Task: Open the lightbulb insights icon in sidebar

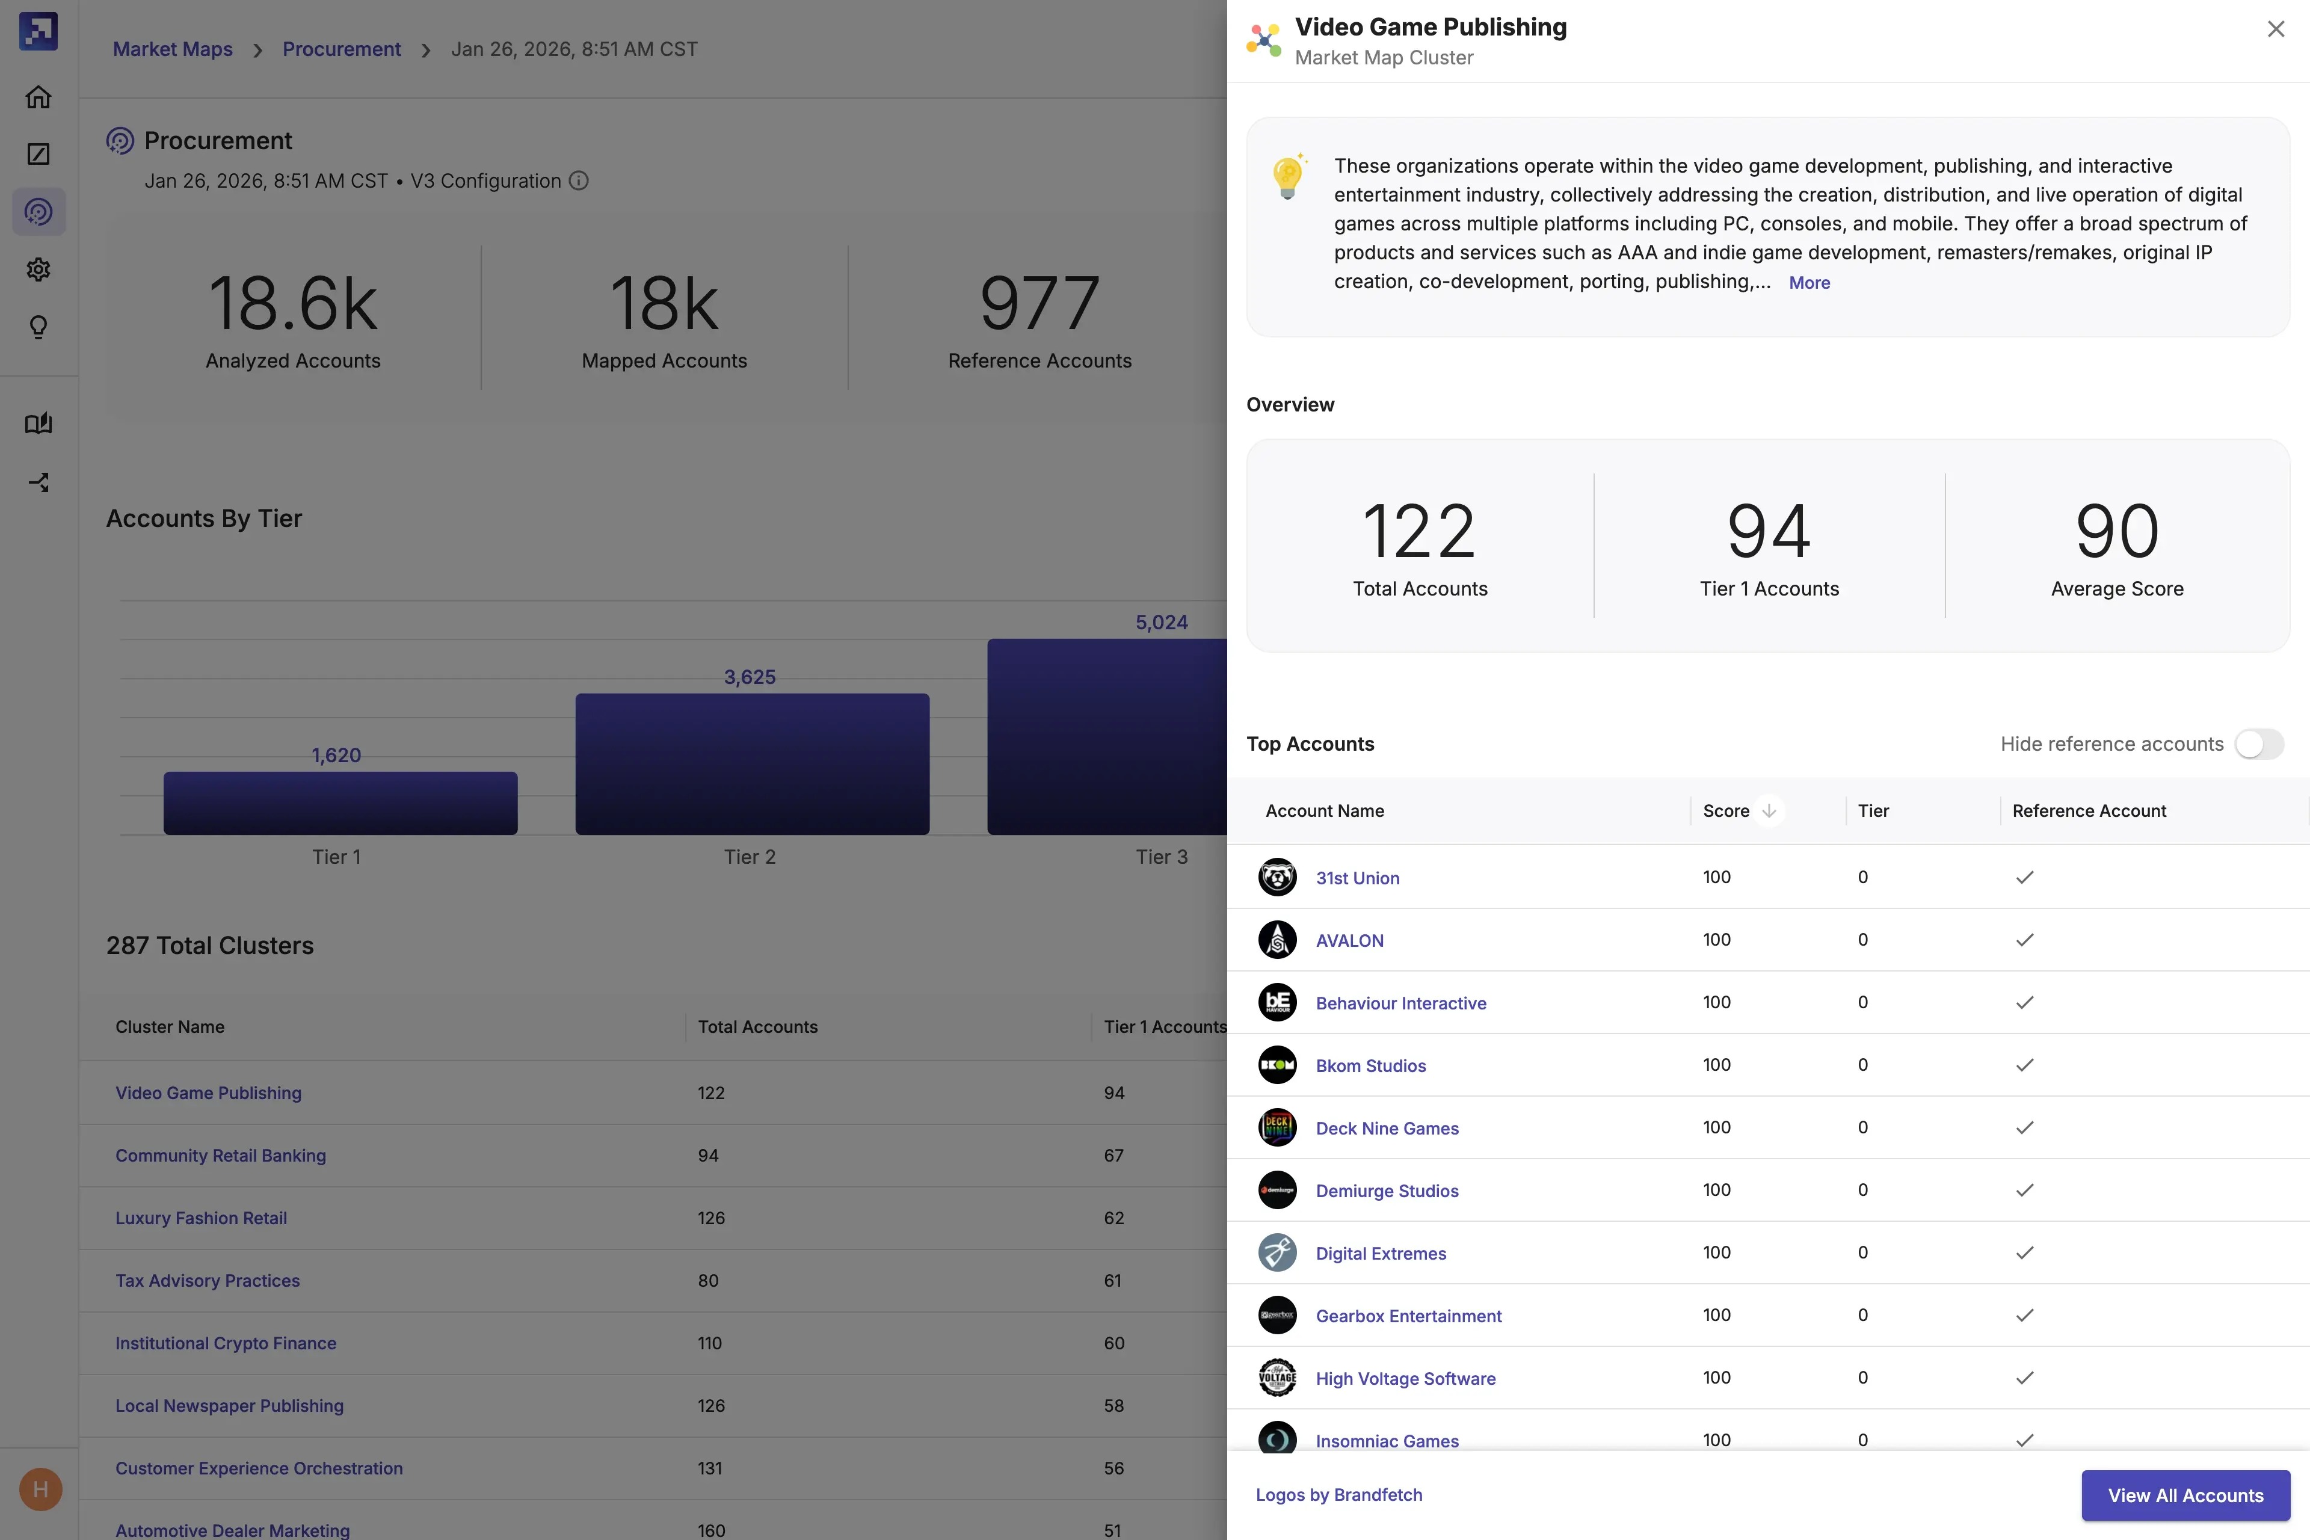Action: (x=38, y=327)
